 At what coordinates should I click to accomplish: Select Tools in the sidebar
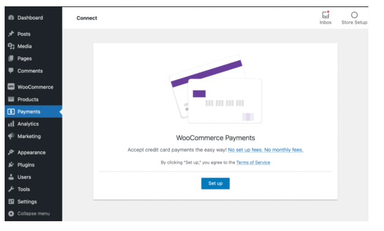point(24,189)
